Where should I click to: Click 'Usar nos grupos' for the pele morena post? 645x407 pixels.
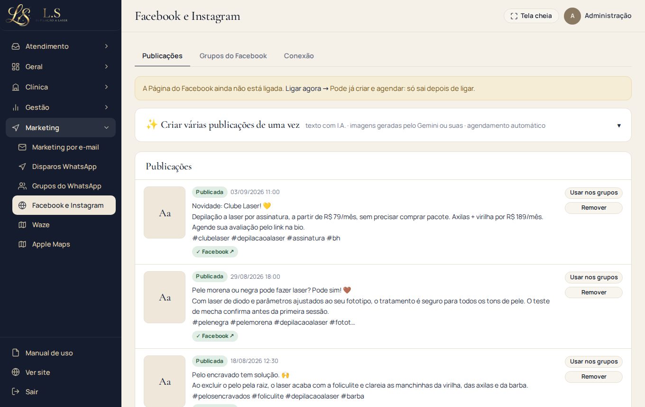[594, 277]
